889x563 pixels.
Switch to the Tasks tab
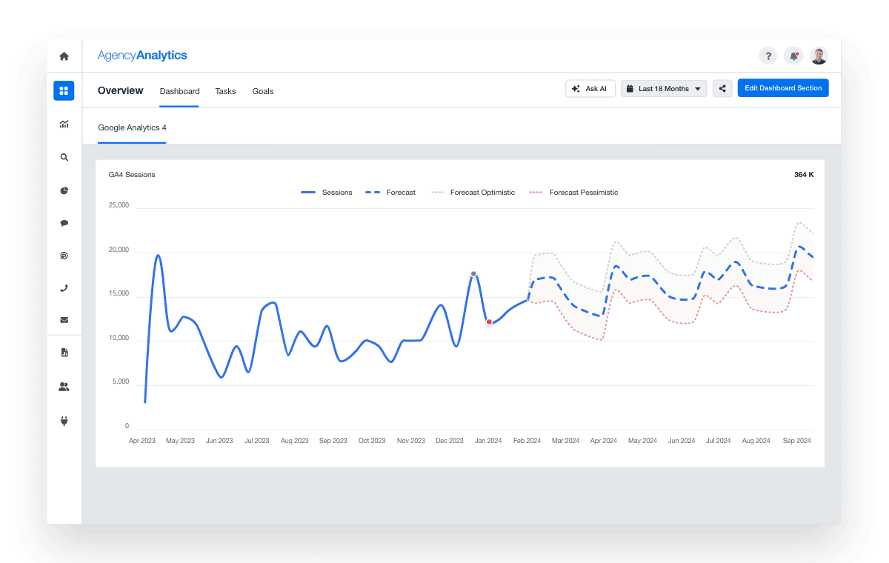coord(225,90)
